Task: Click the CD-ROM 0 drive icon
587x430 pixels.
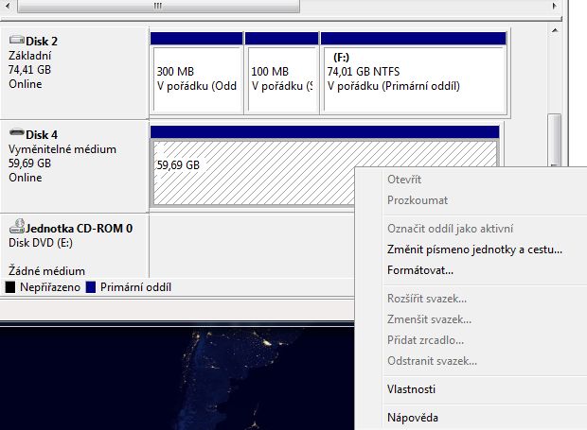Action: (17, 227)
